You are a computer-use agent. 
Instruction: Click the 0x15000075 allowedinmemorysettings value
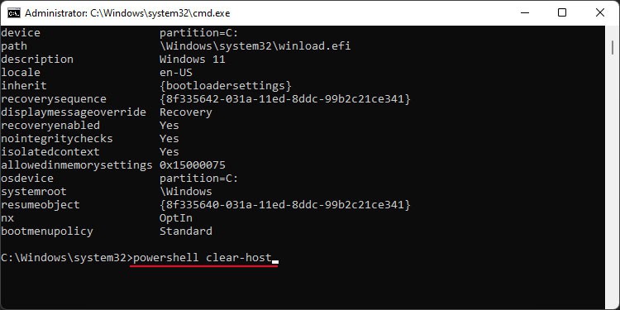[192, 165]
